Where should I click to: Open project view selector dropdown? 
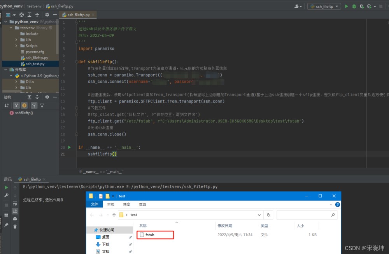(10, 15)
